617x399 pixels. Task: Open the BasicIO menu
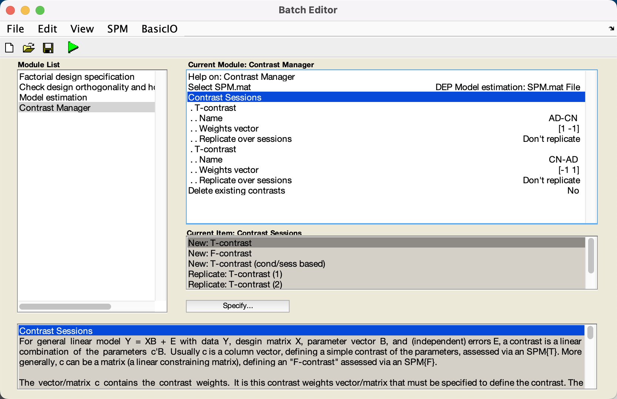pyautogui.click(x=159, y=29)
